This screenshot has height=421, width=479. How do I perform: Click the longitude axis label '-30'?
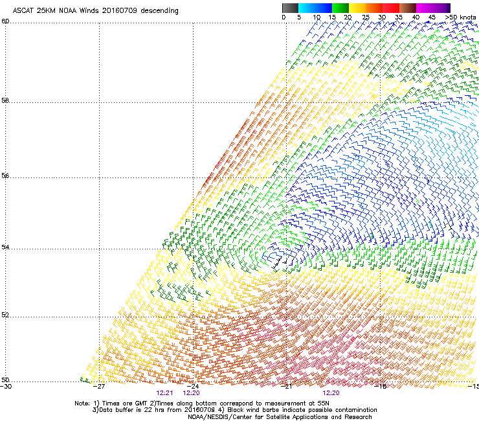[6, 387]
